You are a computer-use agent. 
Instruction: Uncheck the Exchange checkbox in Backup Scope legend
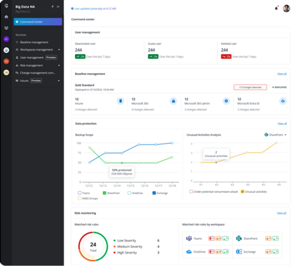(154, 193)
